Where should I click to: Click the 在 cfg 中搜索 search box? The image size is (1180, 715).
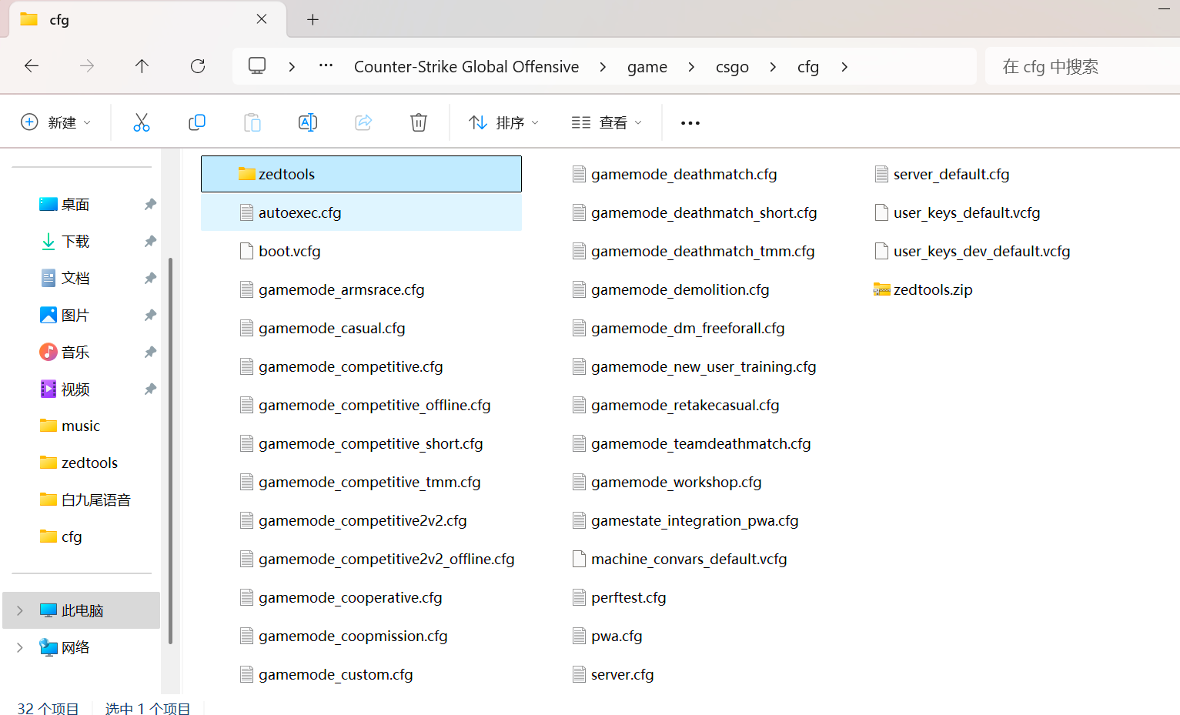click(x=1081, y=67)
